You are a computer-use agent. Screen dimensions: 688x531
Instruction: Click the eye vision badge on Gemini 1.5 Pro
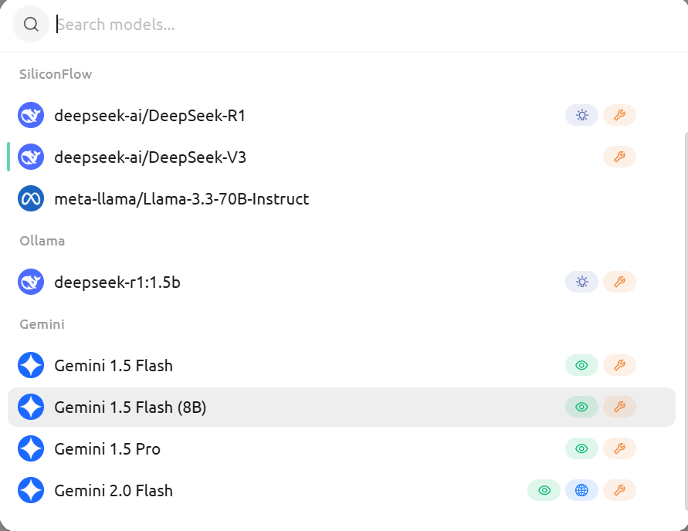pos(581,448)
